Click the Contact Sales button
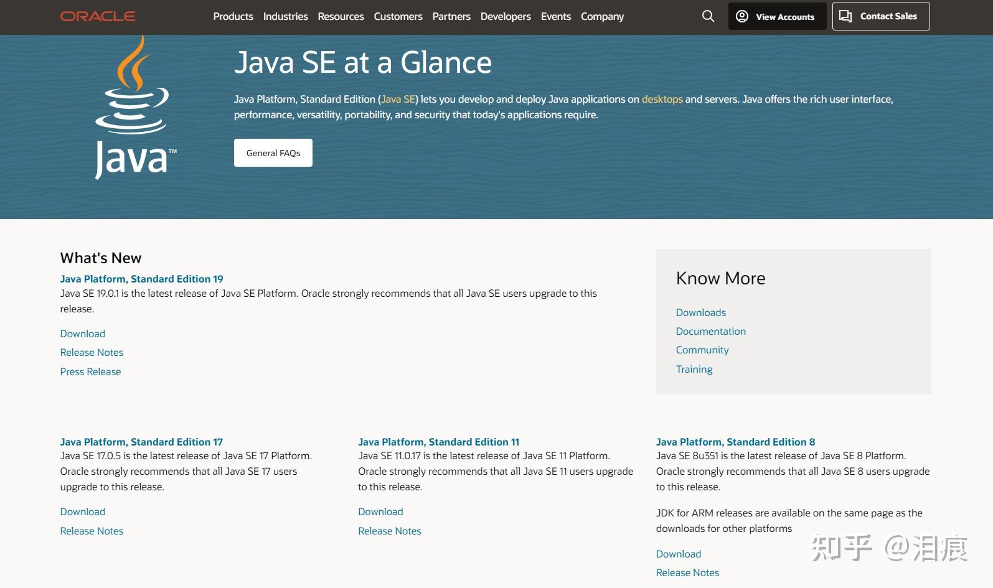993x588 pixels. [x=880, y=16]
